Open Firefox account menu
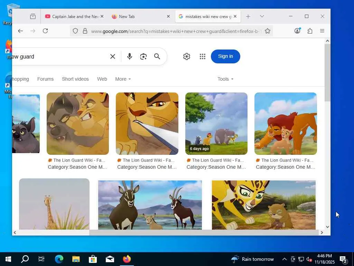The height and width of the screenshot is (266, 354). pos(297,31)
